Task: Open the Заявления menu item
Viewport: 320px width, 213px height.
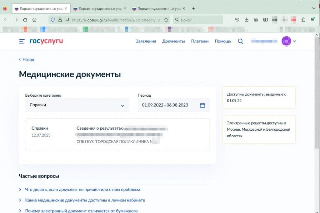Action: (x=146, y=41)
